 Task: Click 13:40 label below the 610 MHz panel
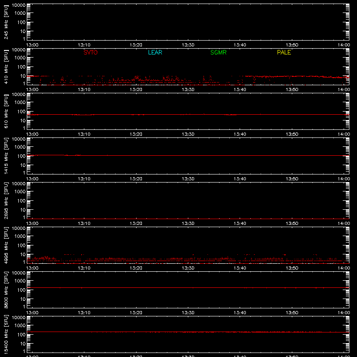coord(240,134)
